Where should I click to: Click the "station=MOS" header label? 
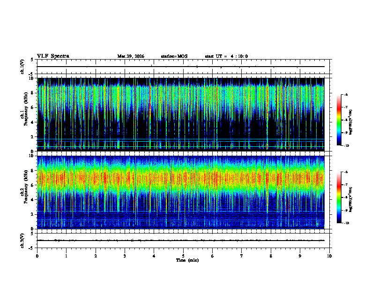coord(174,56)
